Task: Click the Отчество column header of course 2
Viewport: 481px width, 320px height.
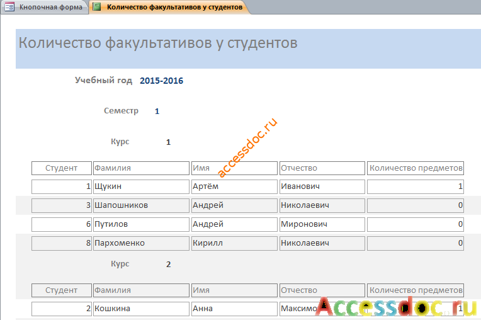Action: [x=322, y=290]
